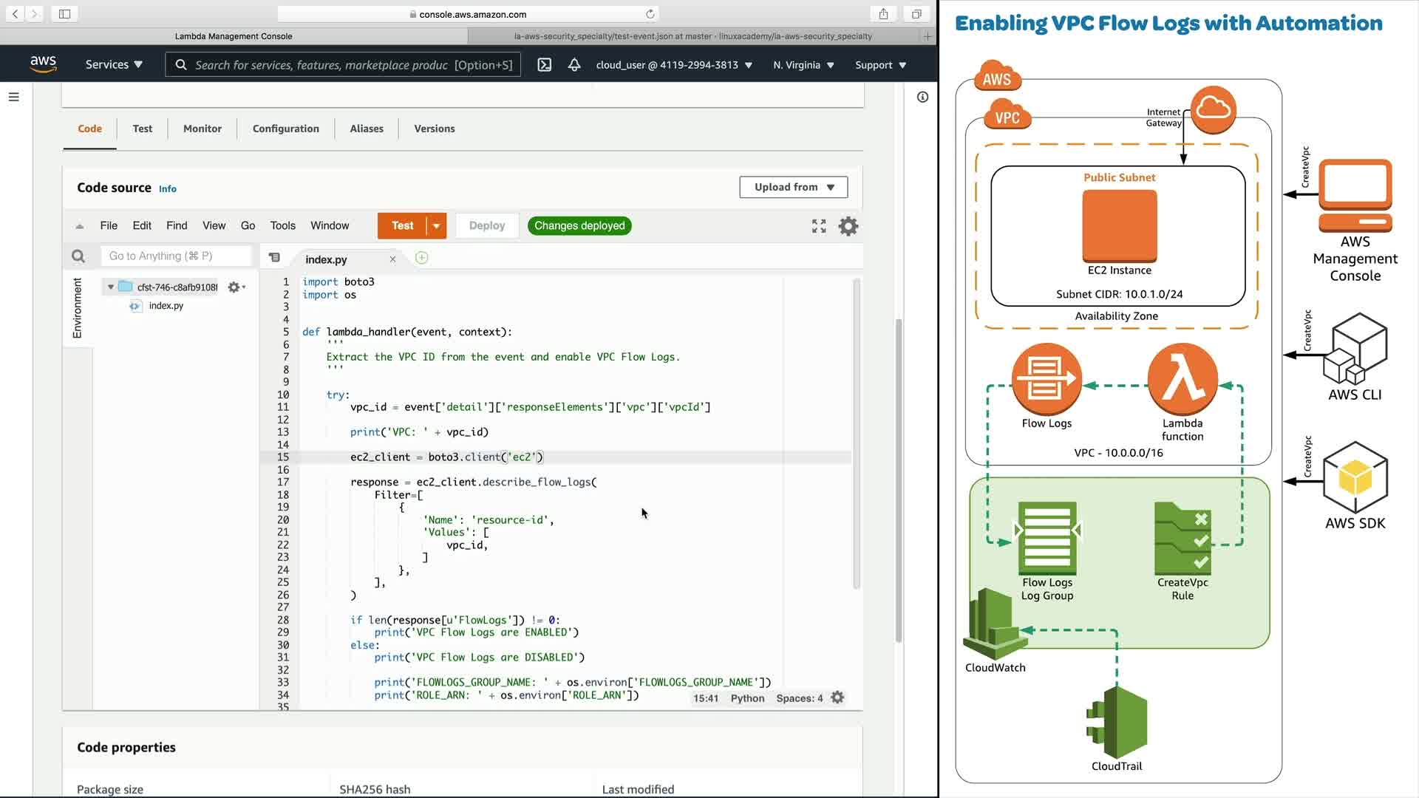1419x798 pixels.
Task: Open the side navigation hamburger menu
Action: click(13, 97)
